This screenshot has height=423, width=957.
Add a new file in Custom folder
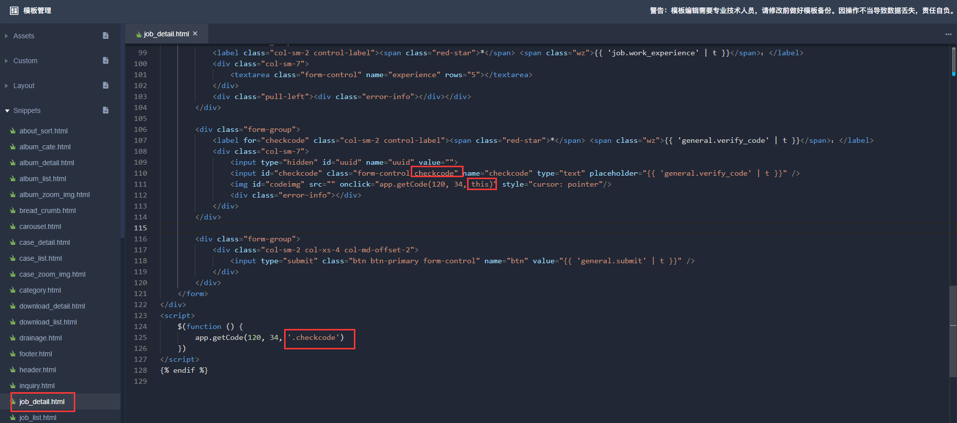tap(106, 60)
